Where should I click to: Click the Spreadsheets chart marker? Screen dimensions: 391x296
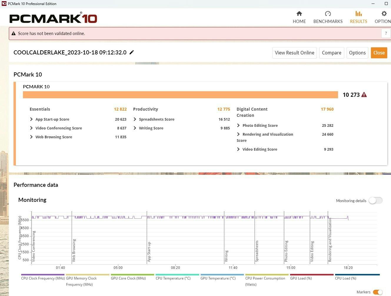coord(257,251)
